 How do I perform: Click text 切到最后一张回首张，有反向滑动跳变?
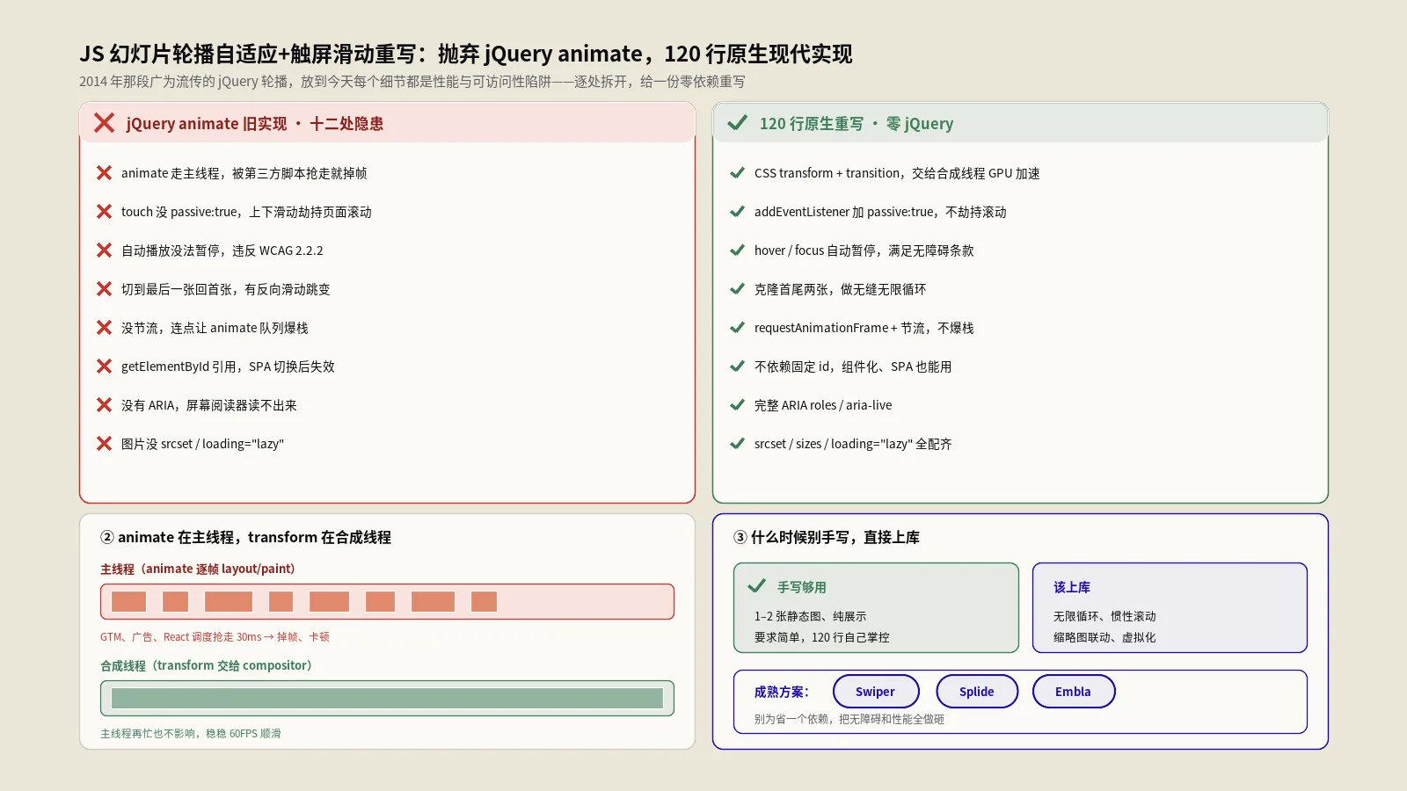[226, 290]
